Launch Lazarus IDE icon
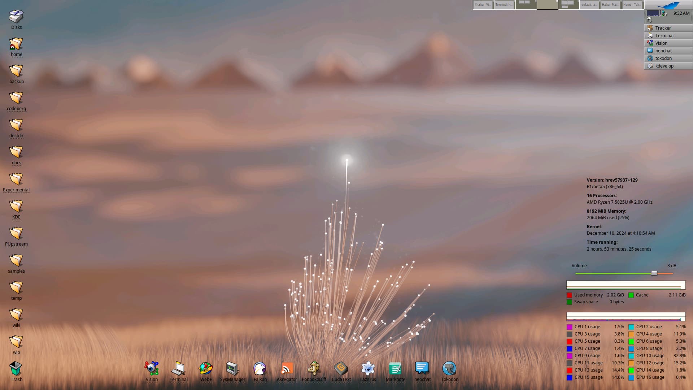The width and height of the screenshot is (693, 390). pos(368,368)
